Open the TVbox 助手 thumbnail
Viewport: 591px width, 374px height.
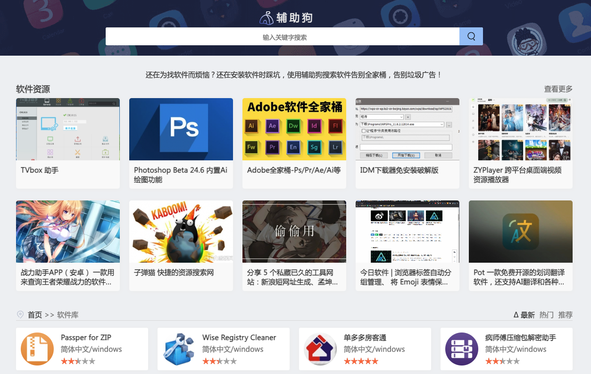click(x=68, y=129)
